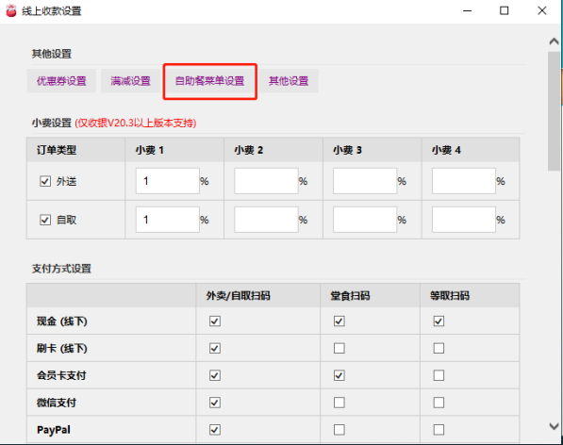Disable 微信支付 for 外卖/自取扫码

coord(215,403)
